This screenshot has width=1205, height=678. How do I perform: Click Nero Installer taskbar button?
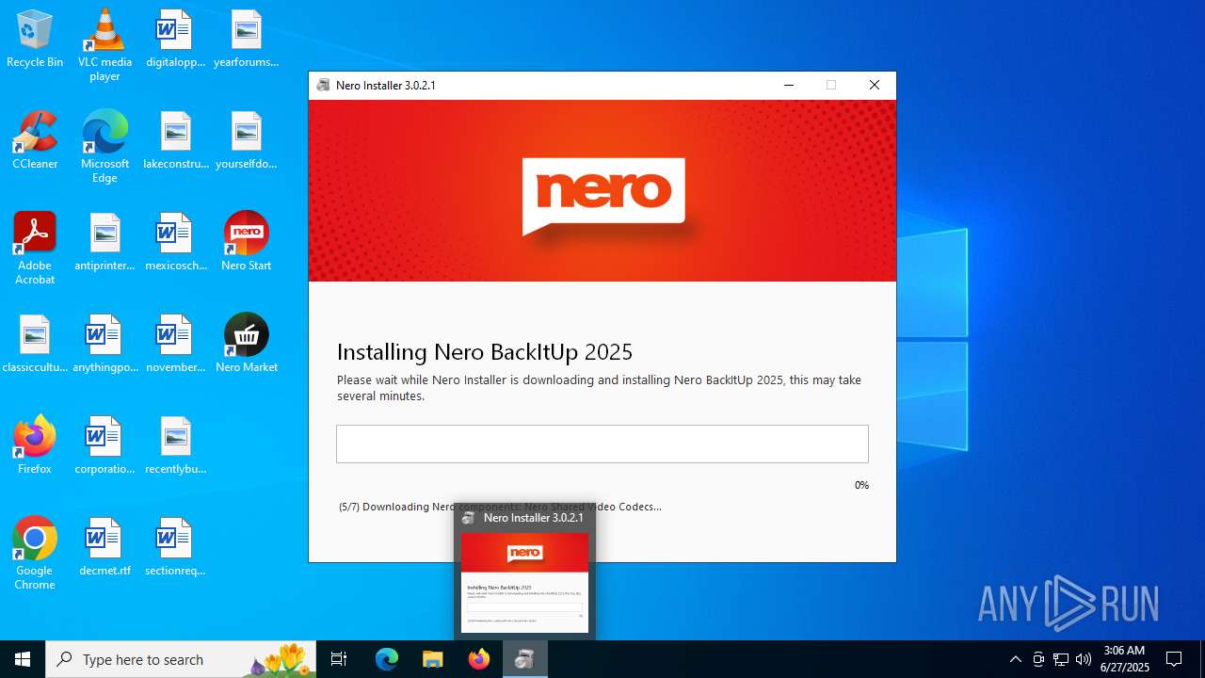pyautogui.click(x=524, y=659)
